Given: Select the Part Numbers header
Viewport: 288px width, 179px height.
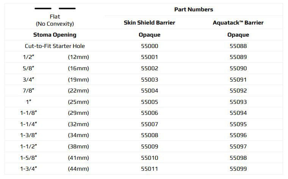Looking at the screenshot, I should (193, 9).
